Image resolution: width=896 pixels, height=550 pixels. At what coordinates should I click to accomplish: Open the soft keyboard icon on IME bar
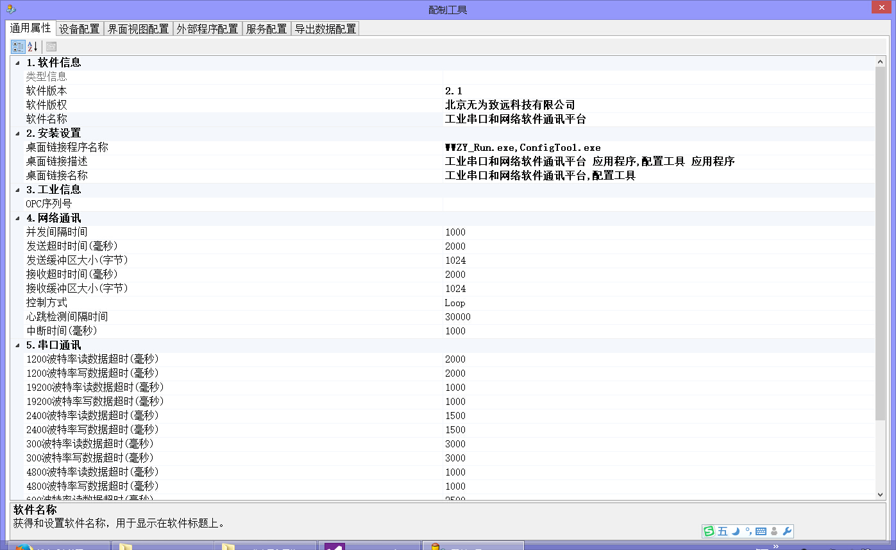(x=761, y=531)
